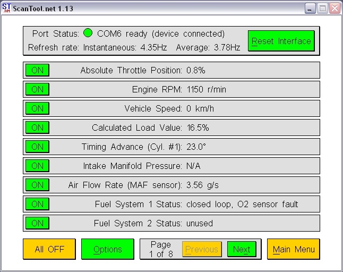
Task: Click the disabled Previous page button
Action: (202, 249)
